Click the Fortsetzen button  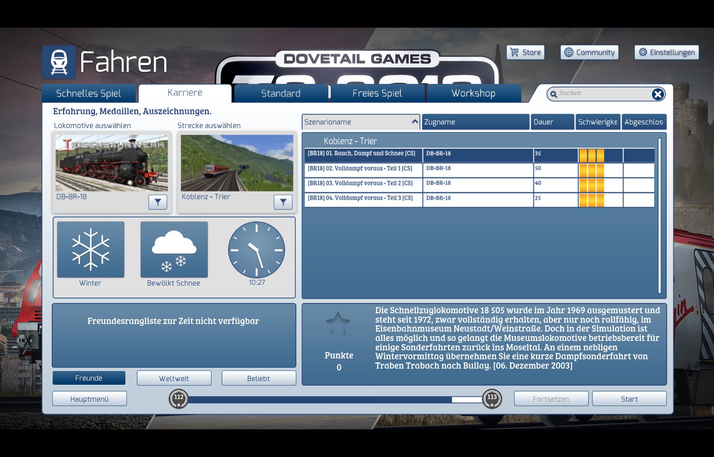point(551,399)
